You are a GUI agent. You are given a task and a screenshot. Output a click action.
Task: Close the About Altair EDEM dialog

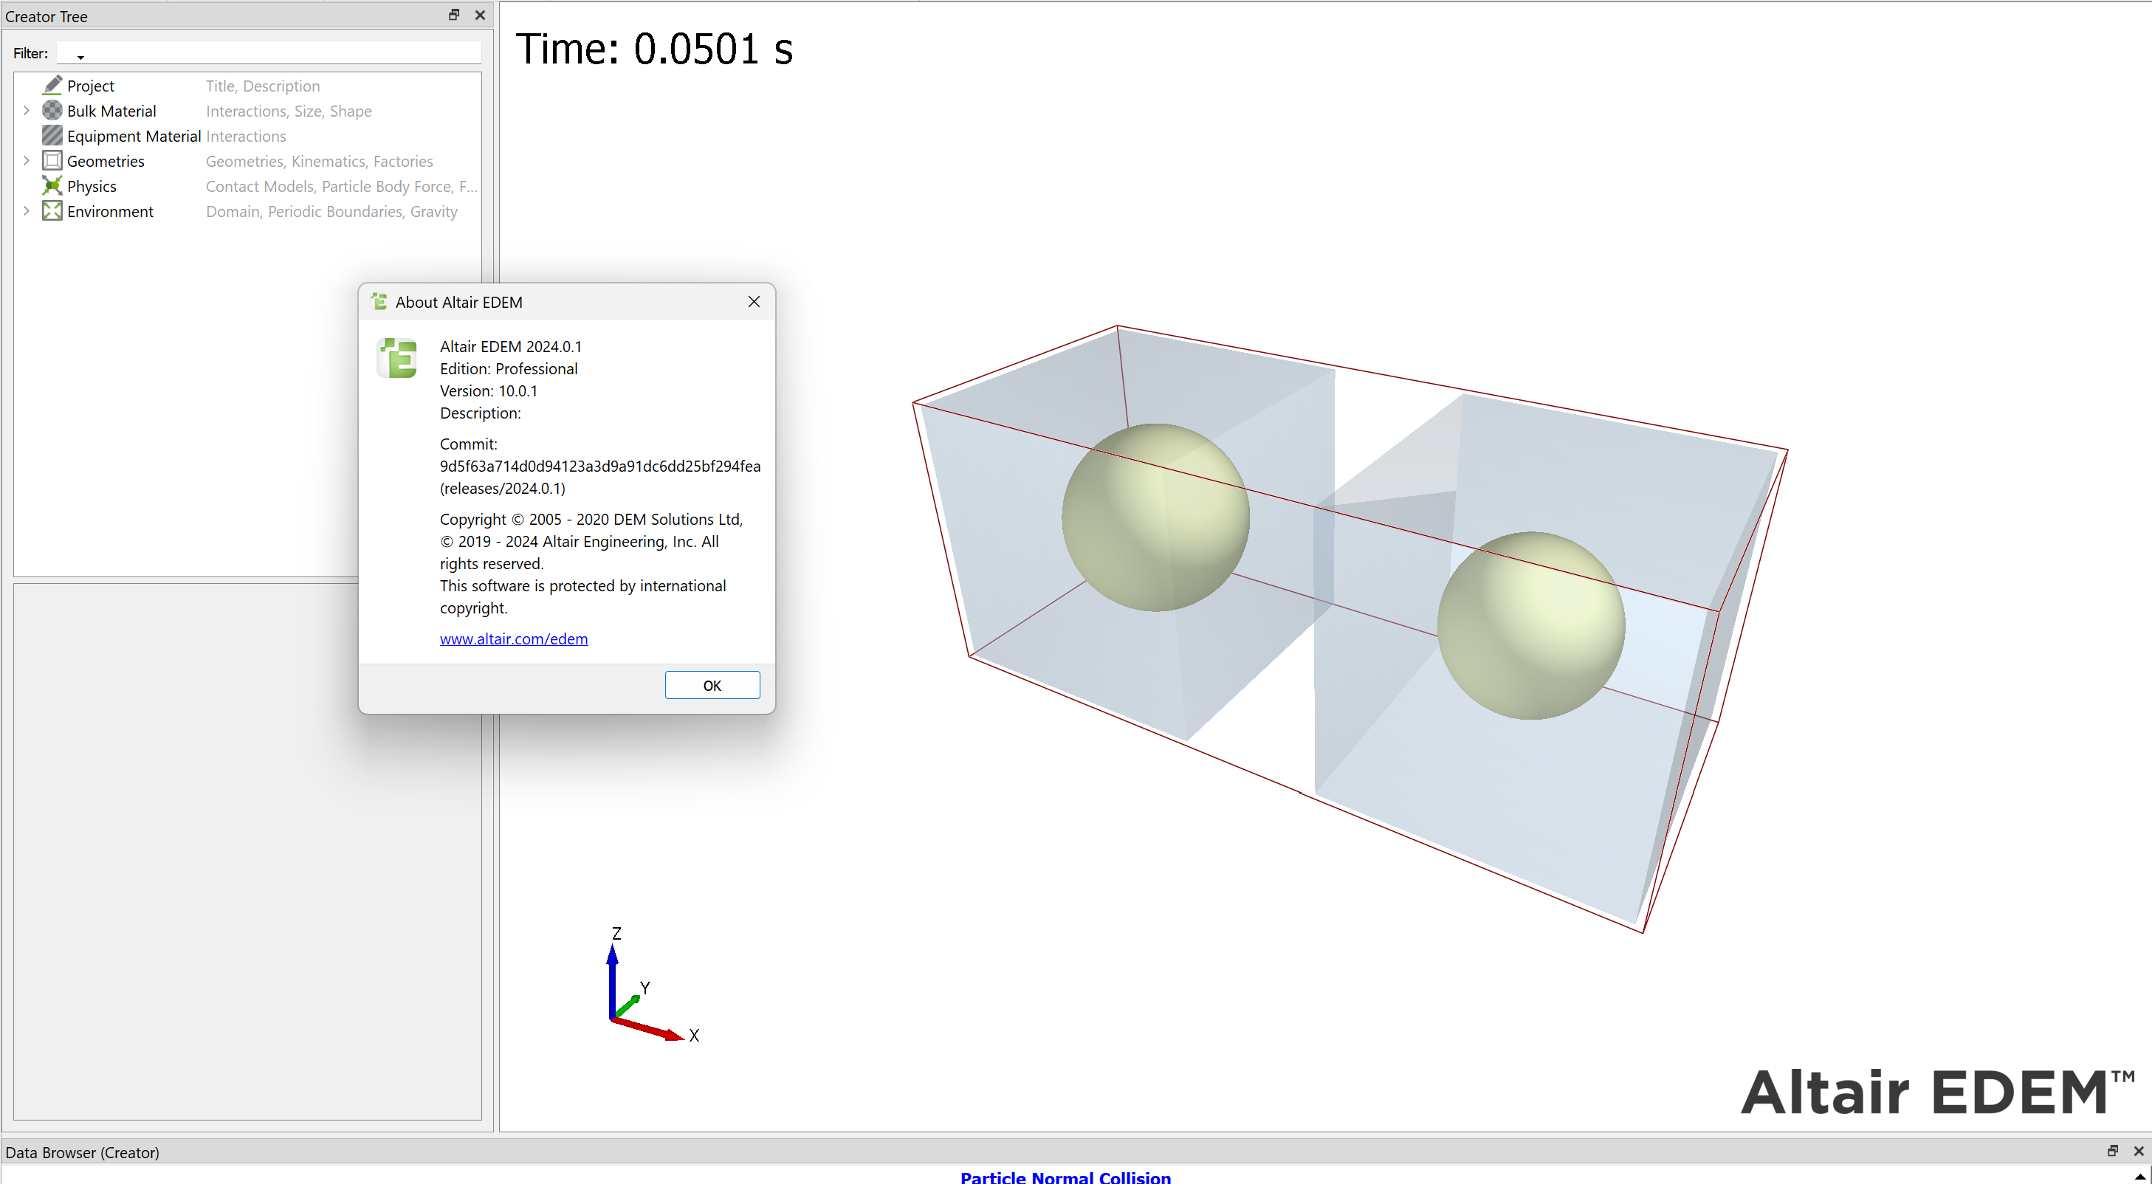tap(754, 302)
